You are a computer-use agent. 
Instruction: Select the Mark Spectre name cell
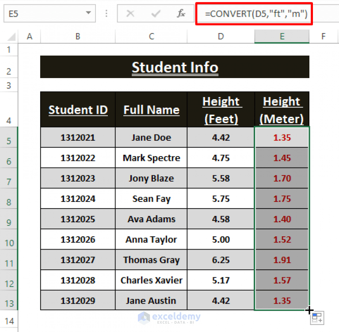point(151,158)
